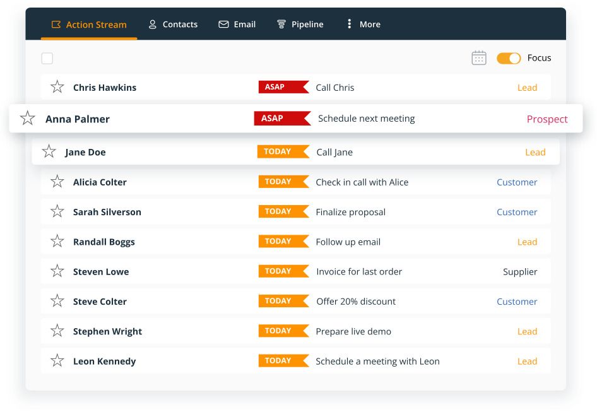Click the Prospect label for Anna Palmer
The height and width of the screenshot is (412, 597).
click(x=547, y=119)
